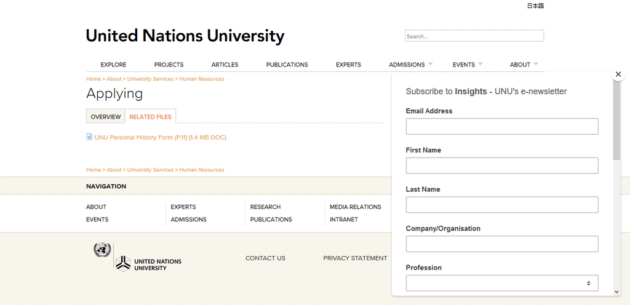Open the Events top menu label
Image resolution: width=630 pixels, height=305 pixels.
pyautogui.click(x=464, y=65)
